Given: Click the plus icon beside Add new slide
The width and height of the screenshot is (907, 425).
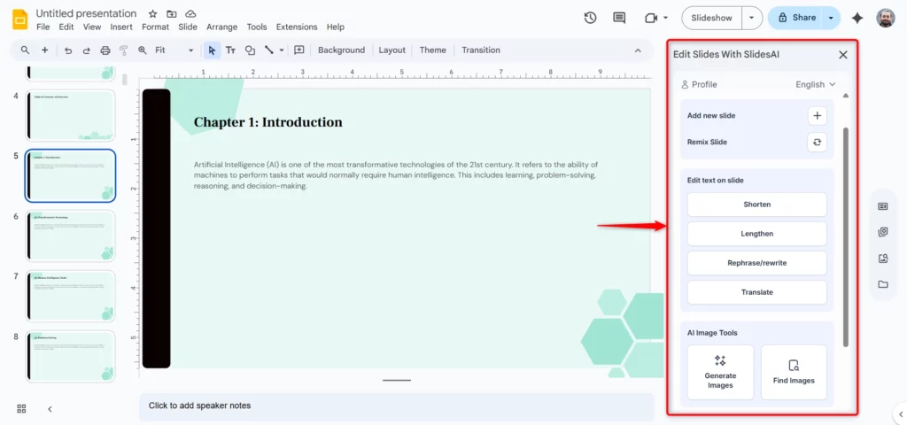Looking at the screenshot, I should point(817,115).
